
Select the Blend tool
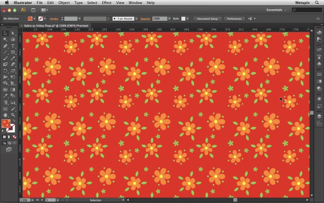[x=13, y=96]
